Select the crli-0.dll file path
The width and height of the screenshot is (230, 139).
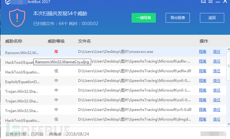135,109
